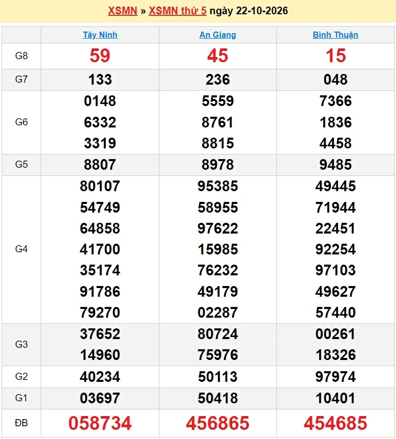The width and height of the screenshot is (396, 439).
Task: Click G4 number 41700
Action: click(x=100, y=249)
